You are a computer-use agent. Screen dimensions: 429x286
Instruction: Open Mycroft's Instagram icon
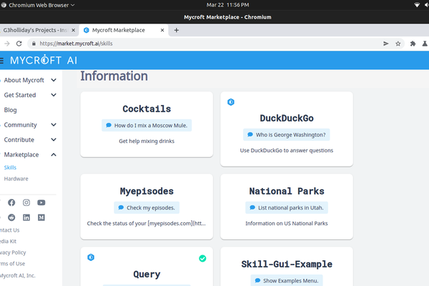[x=26, y=202]
